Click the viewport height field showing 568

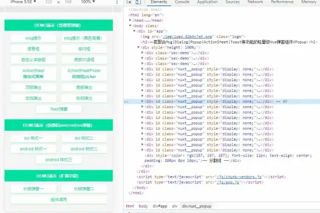68,2
